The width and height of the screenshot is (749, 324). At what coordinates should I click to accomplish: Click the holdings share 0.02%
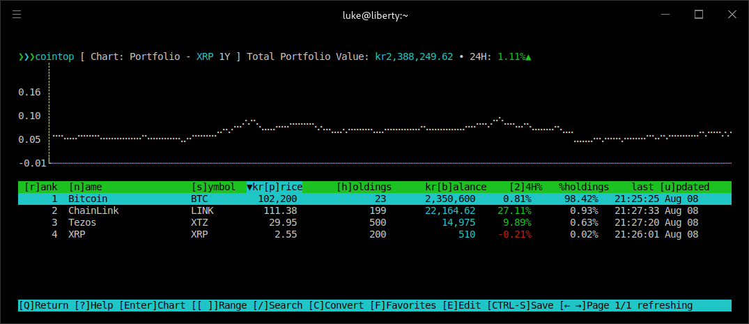[584, 235]
